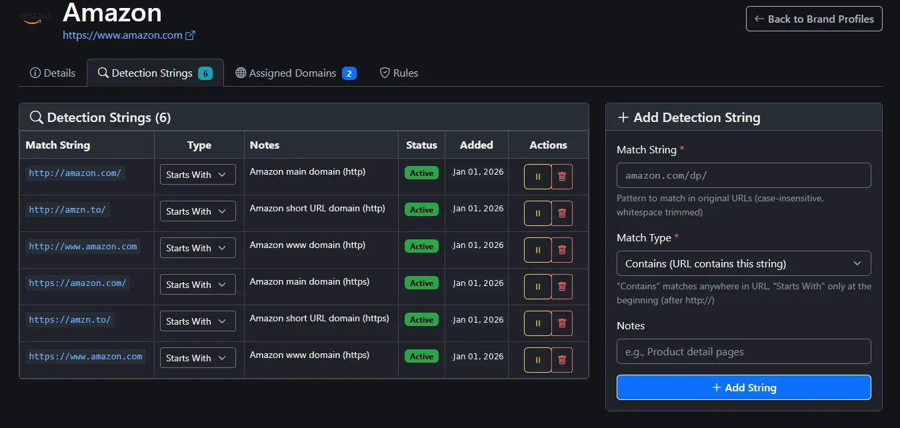
Task: Switch to the Assigned Domains tab
Action: click(295, 73)
